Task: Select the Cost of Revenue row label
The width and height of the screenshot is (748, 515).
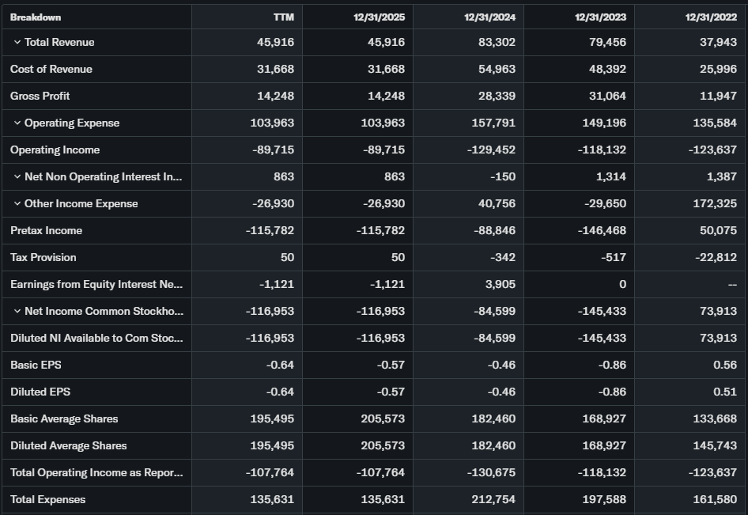Action: pyautogui.click(x=51, y=69)
